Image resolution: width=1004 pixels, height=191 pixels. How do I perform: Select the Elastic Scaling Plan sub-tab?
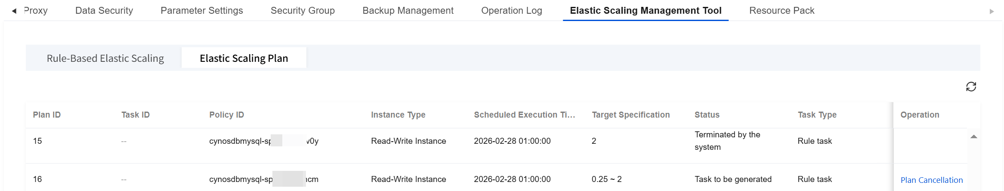click(244, 58)
